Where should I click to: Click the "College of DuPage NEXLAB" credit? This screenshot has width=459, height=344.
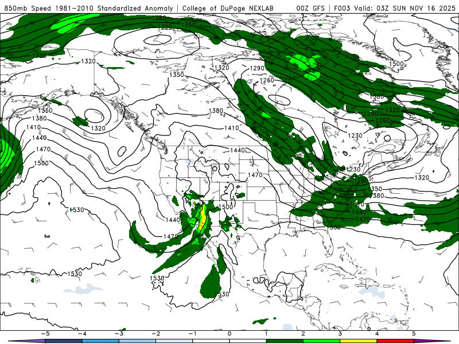[x=228, y=8]
